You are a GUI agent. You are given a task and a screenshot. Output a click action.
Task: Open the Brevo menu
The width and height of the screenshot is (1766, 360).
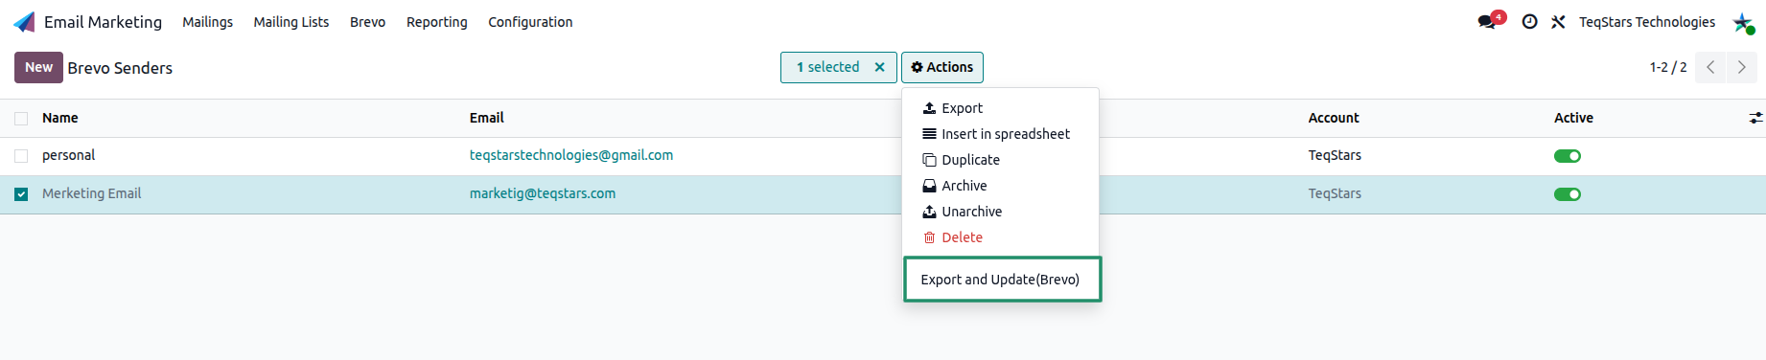(368, 22)
